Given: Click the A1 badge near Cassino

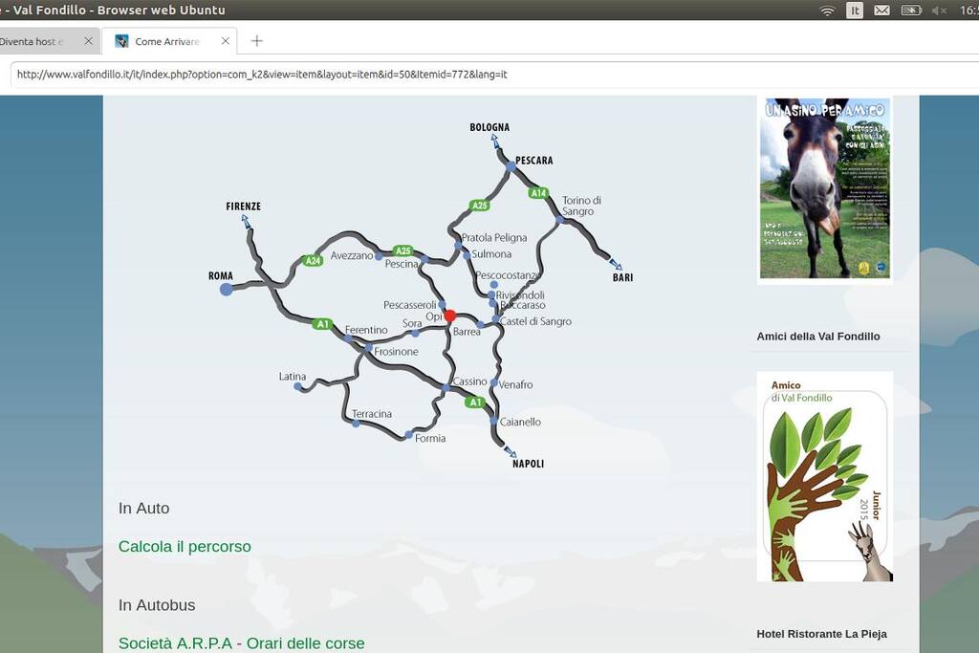Looking at the screenshot, I should [x=475, y=403].
